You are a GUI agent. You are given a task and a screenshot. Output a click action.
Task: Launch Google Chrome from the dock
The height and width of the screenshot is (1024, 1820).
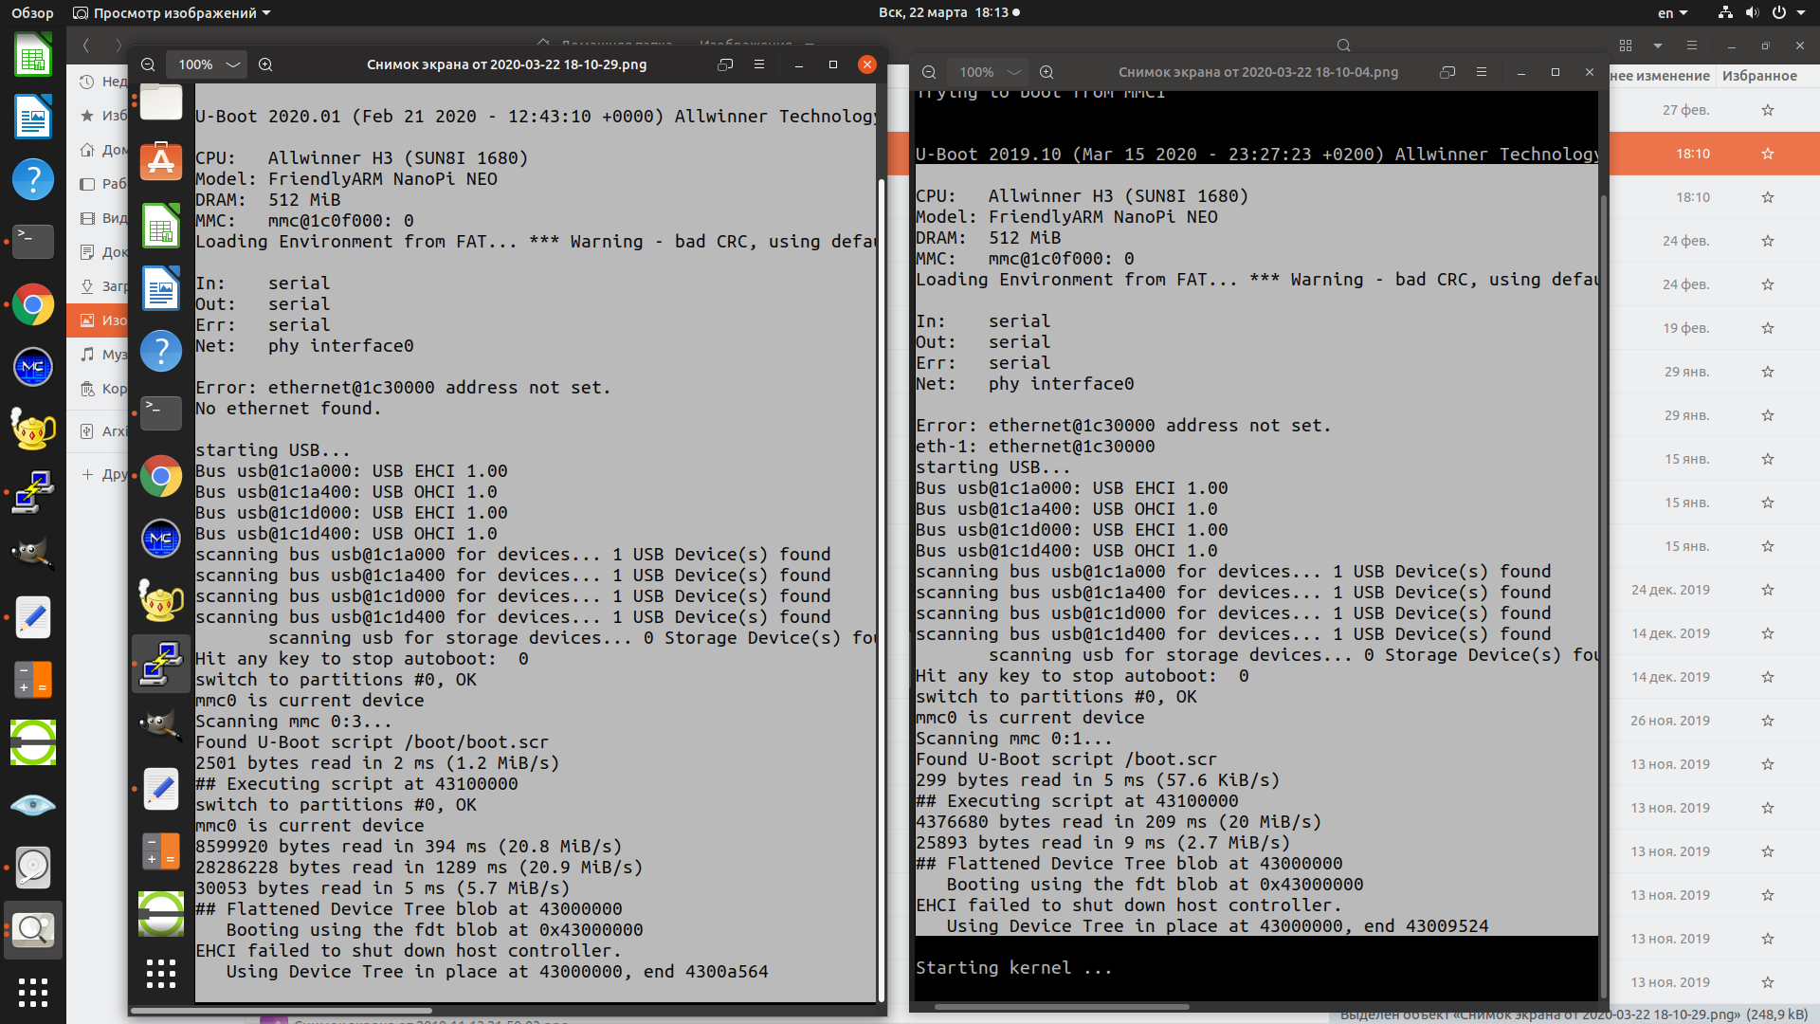33,304
